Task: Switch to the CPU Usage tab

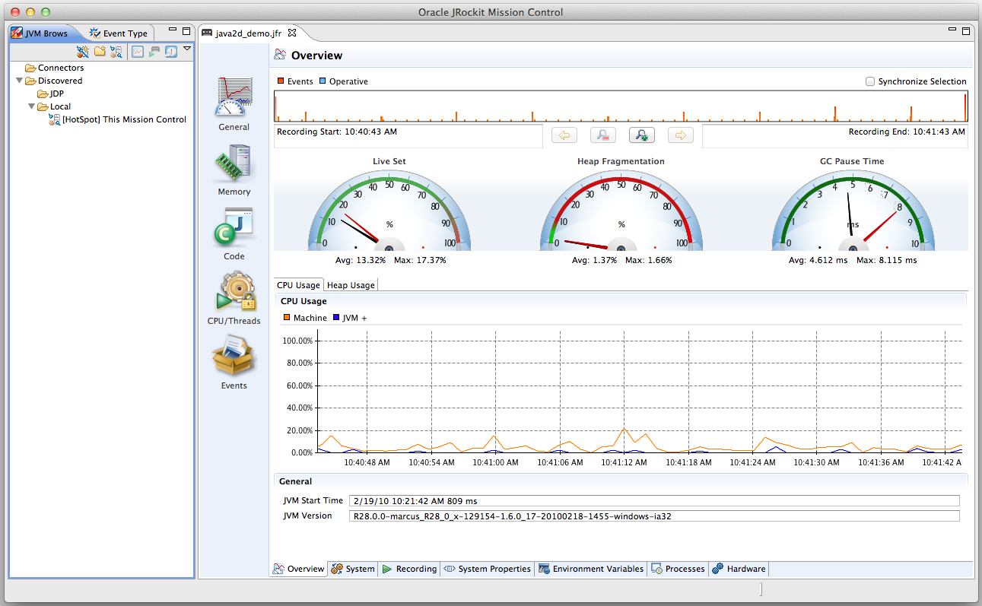Action: point(298,285)
